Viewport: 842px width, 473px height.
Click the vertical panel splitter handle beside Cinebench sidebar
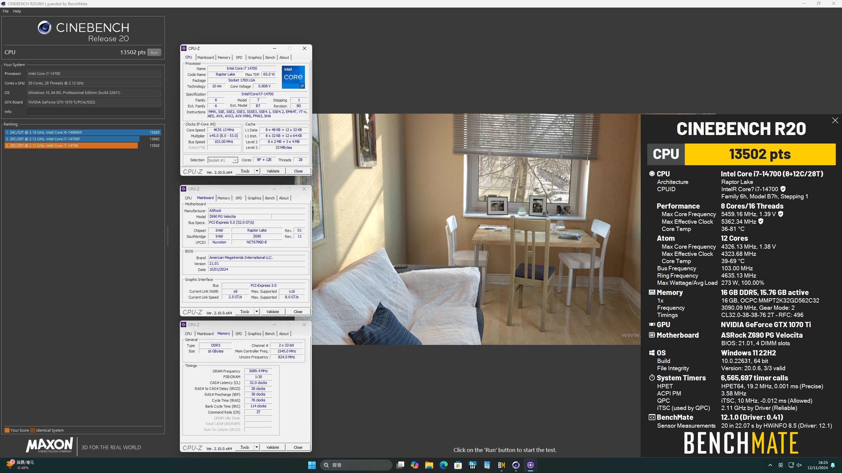(167, 236)
